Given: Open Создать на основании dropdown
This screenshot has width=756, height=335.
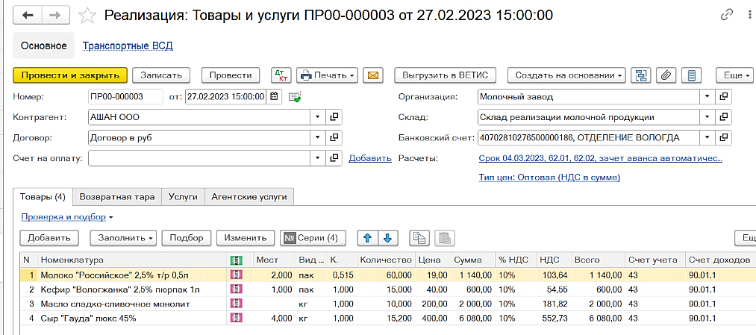Looking at the screenshot, I should (566, 75).
